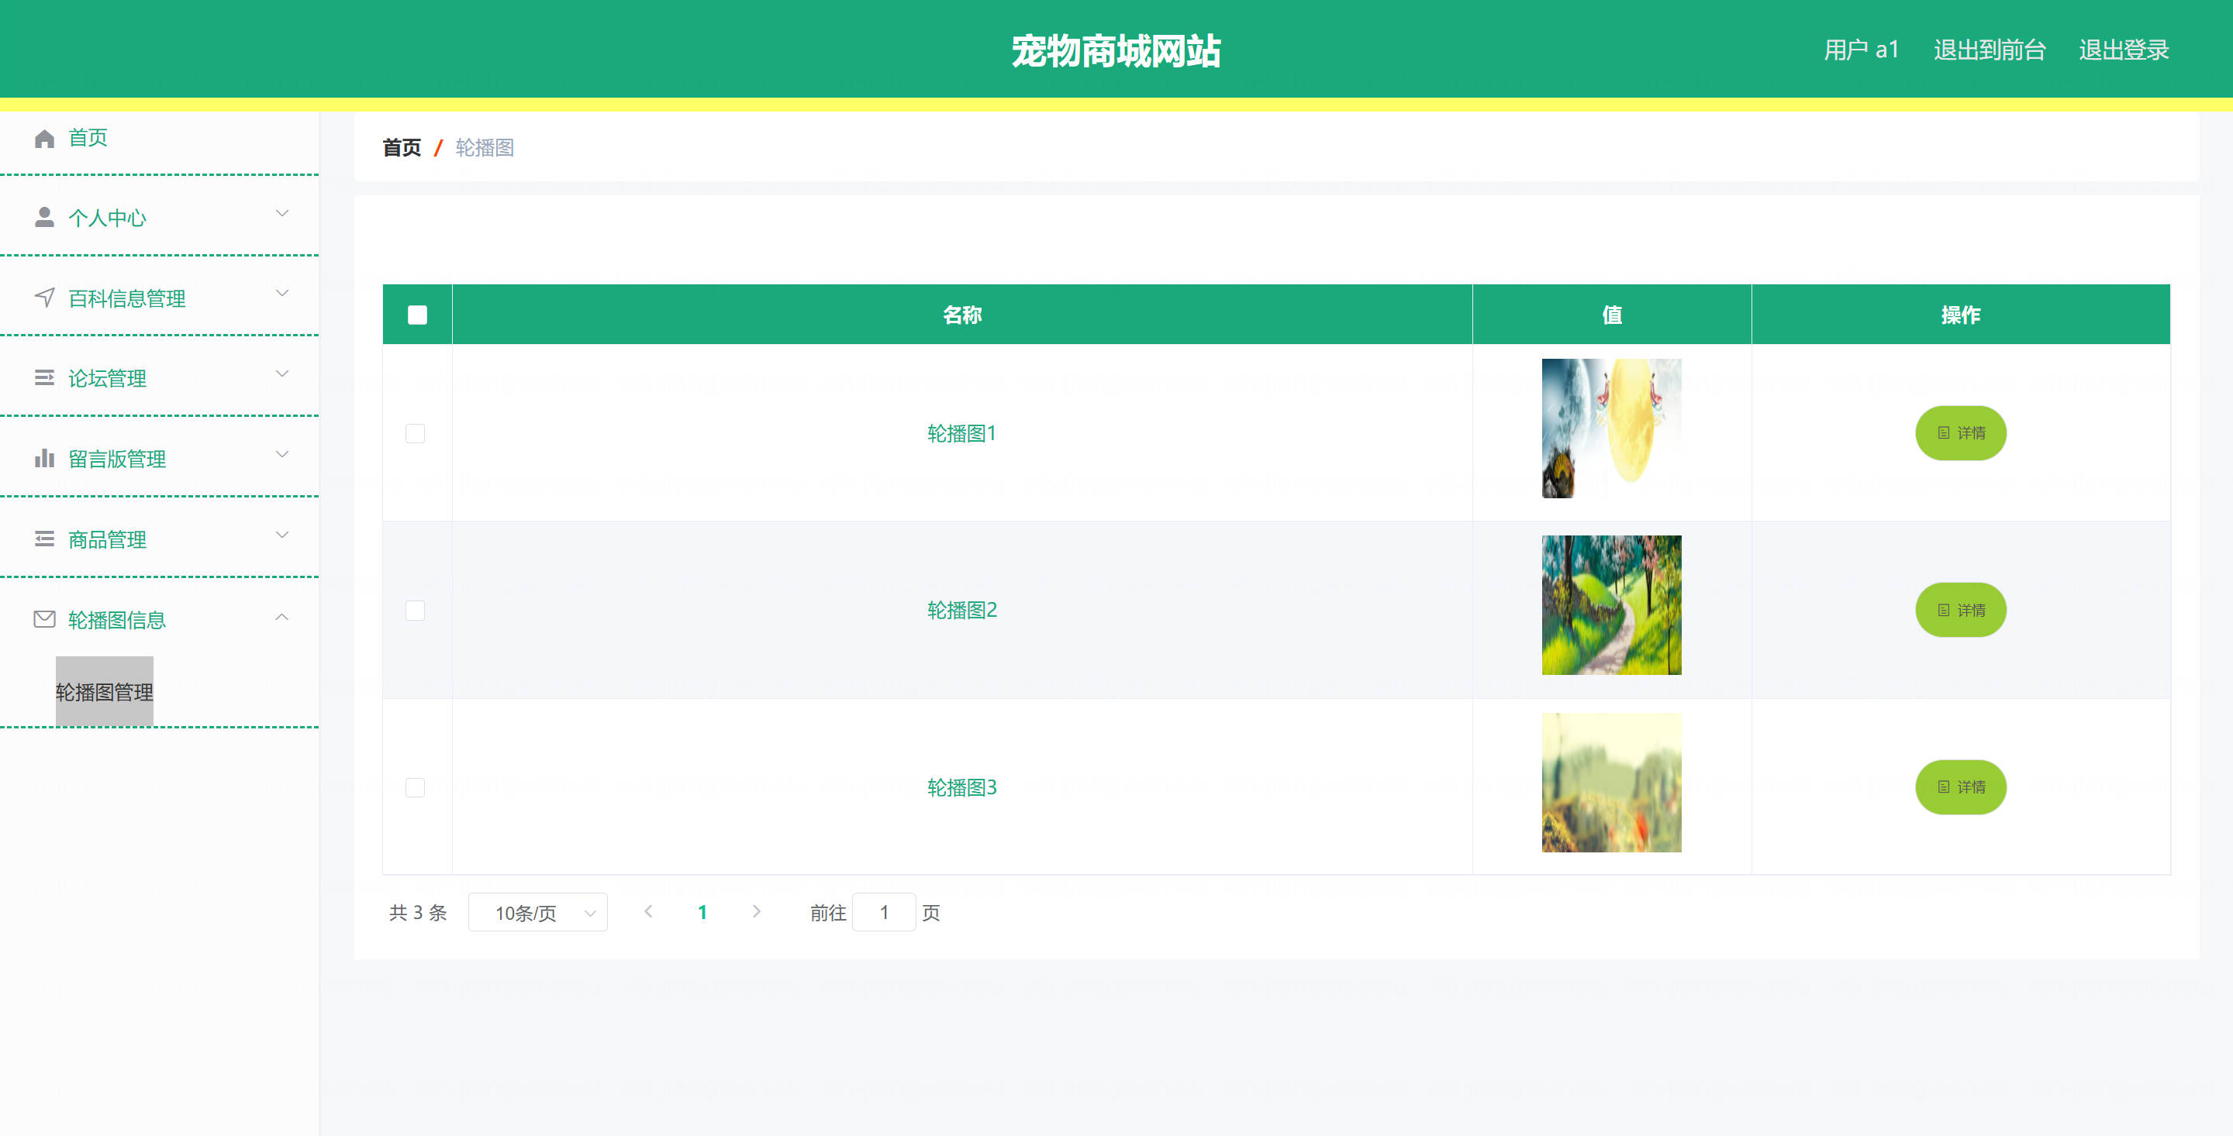The image size is (2233, 1136).
Task: Check the checkbox for 轮播图3 row
Action: click(x=416, y=787)
